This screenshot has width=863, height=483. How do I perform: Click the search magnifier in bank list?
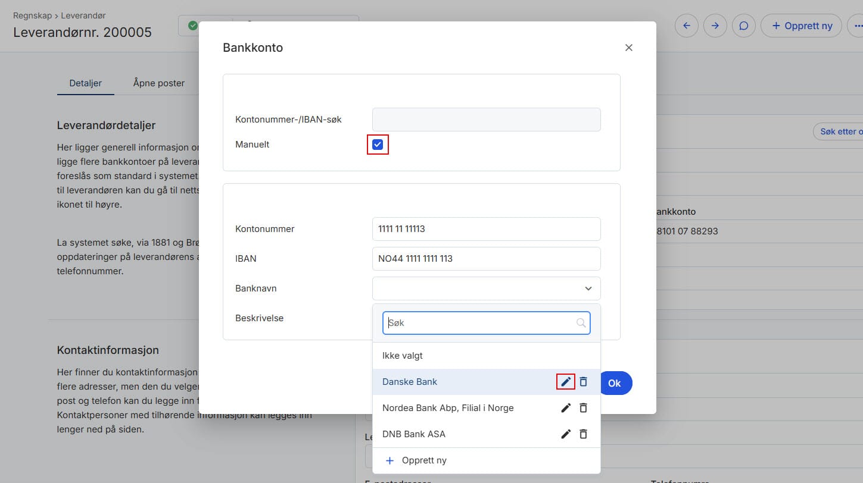coord(581,323)
